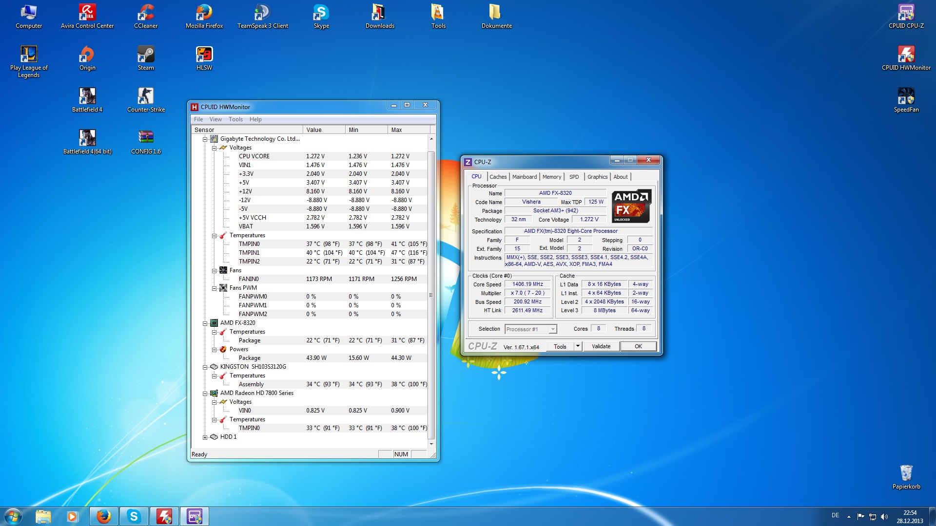Select Battlefield 4 (64 bit) icon

coord(87,142)
